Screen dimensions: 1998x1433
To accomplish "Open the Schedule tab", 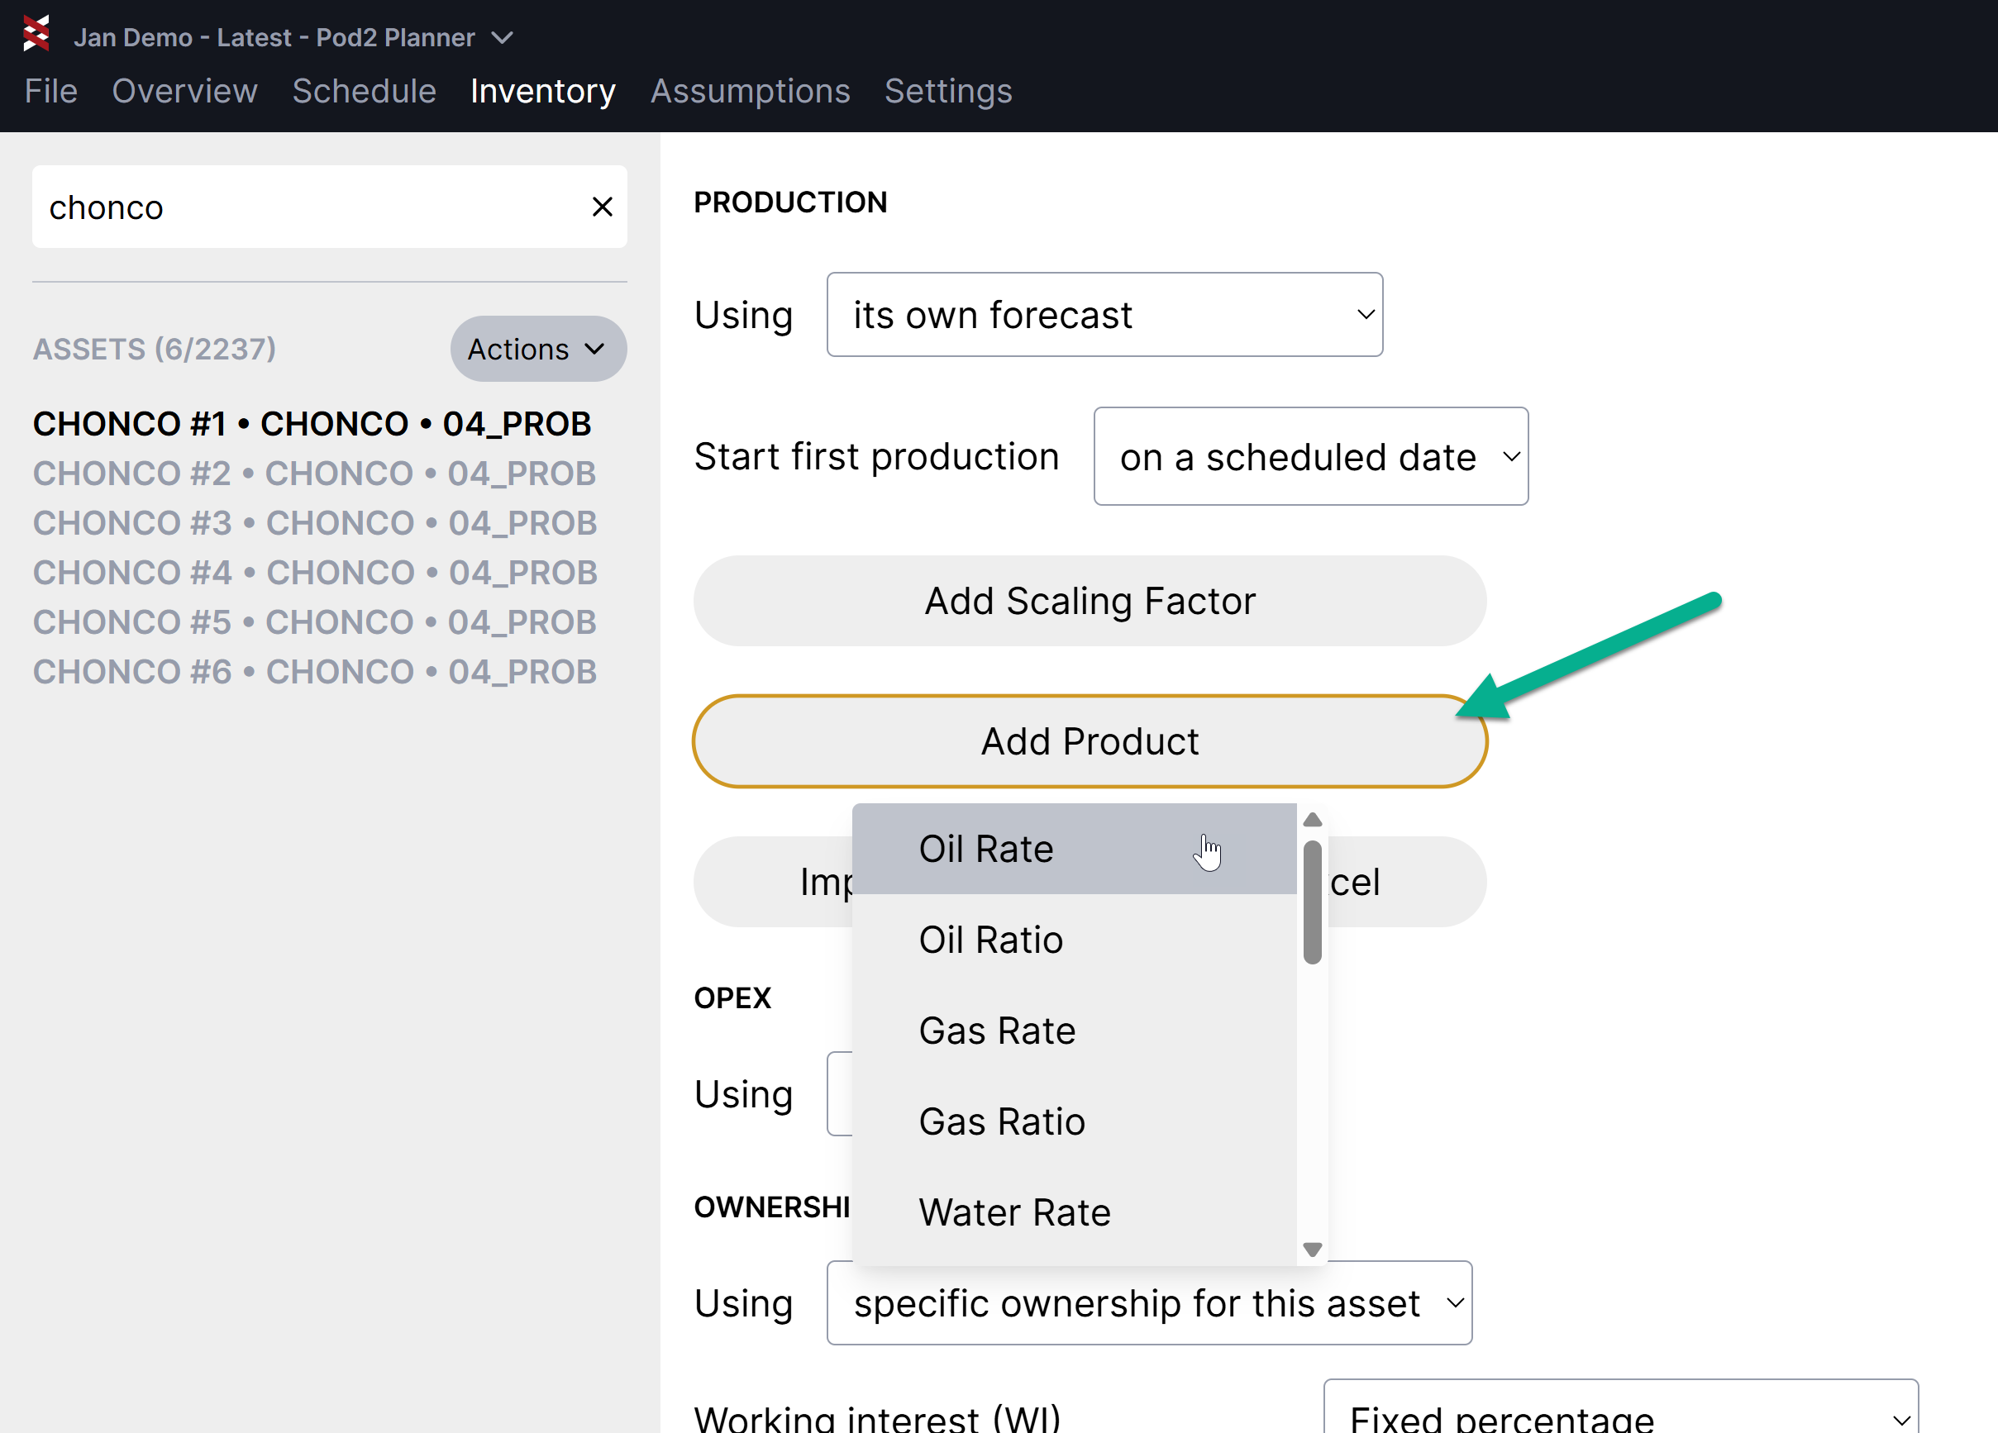I will click(x=364, y=92).
